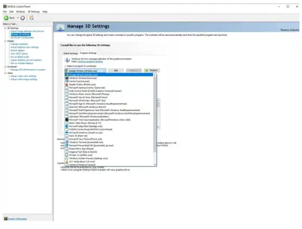Screen dimensions: 302x229
Task: Click dropdown list scroll down arrow
Action: pos(154,164)
